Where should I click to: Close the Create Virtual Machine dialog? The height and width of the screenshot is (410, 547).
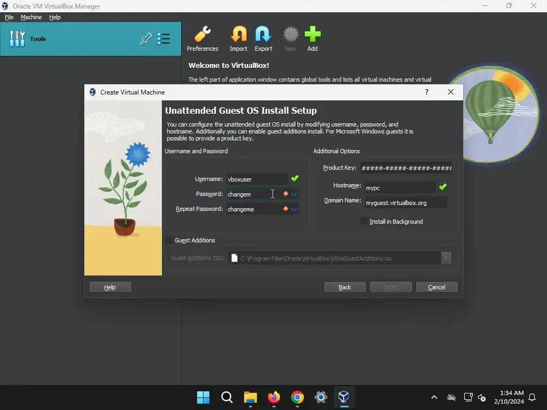(x=451, y=92)
